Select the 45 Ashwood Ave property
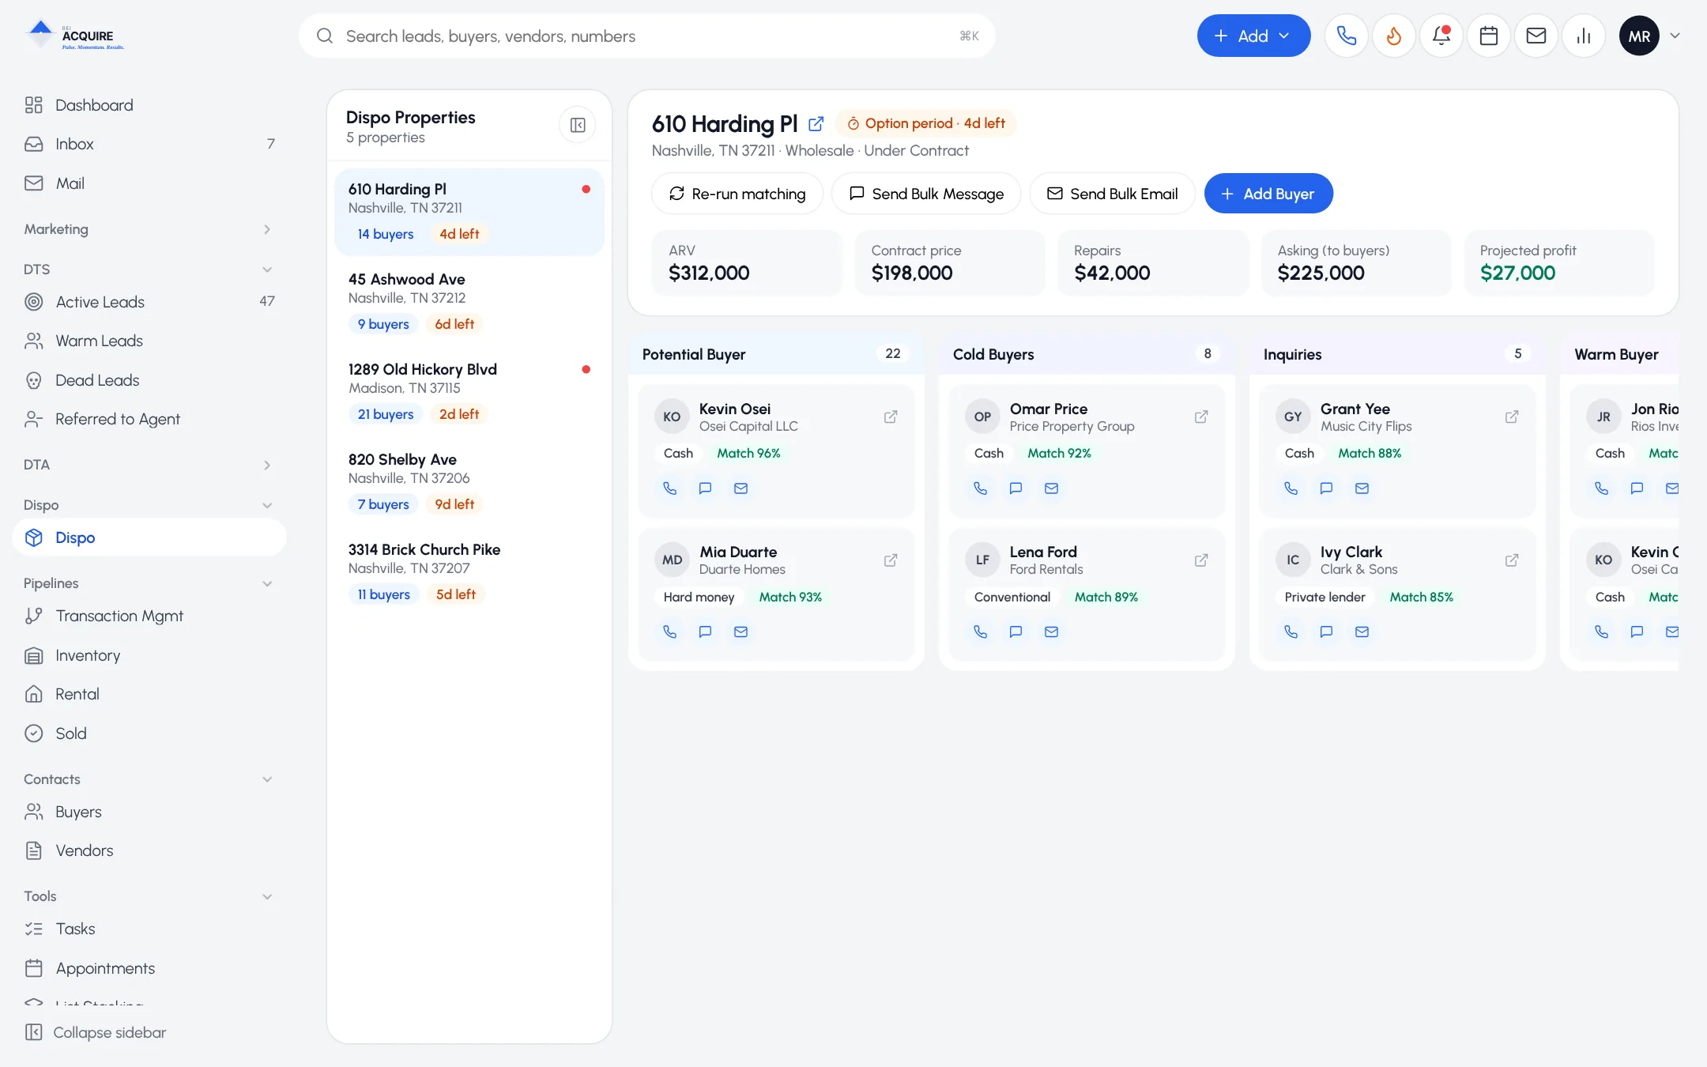This screenshot has width=1707, height=1067. coord(469,302)
